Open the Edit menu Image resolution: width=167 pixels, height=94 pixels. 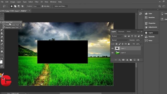[x=7, y=2]
